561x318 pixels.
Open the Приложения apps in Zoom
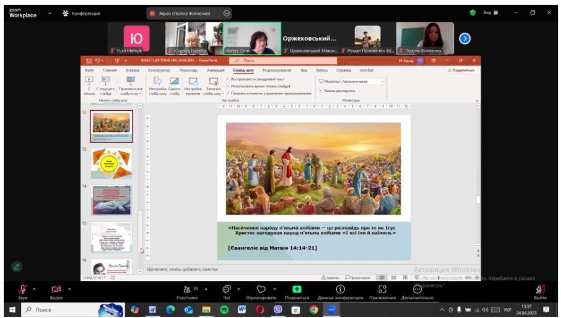tap(383, 292)
